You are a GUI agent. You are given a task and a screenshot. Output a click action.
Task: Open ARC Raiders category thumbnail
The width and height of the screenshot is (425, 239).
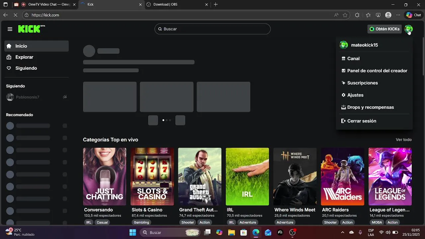[342, 177]
